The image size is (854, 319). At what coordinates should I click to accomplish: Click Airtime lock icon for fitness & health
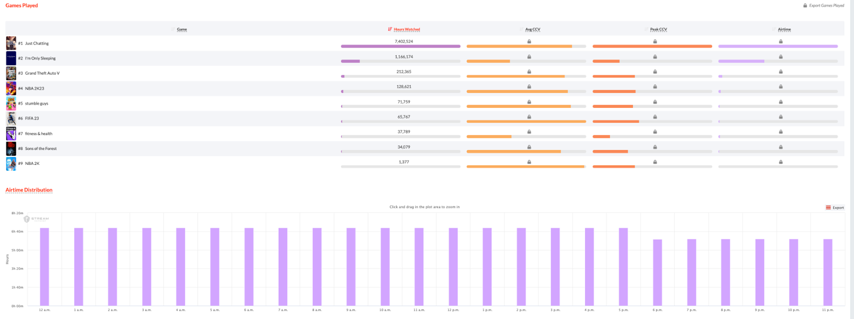tap(781, 132)
